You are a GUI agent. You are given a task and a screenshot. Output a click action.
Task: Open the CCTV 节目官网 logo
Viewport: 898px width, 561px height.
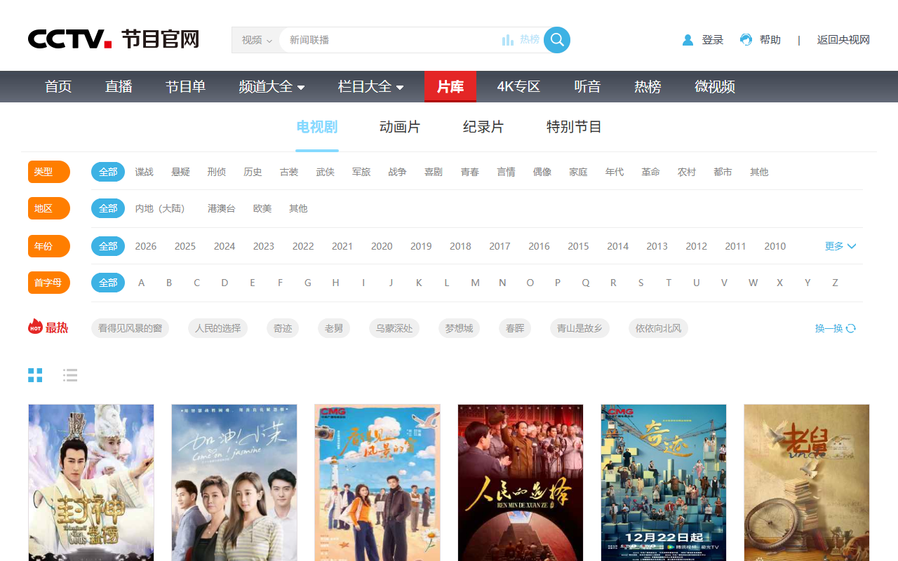pos(114,39)
